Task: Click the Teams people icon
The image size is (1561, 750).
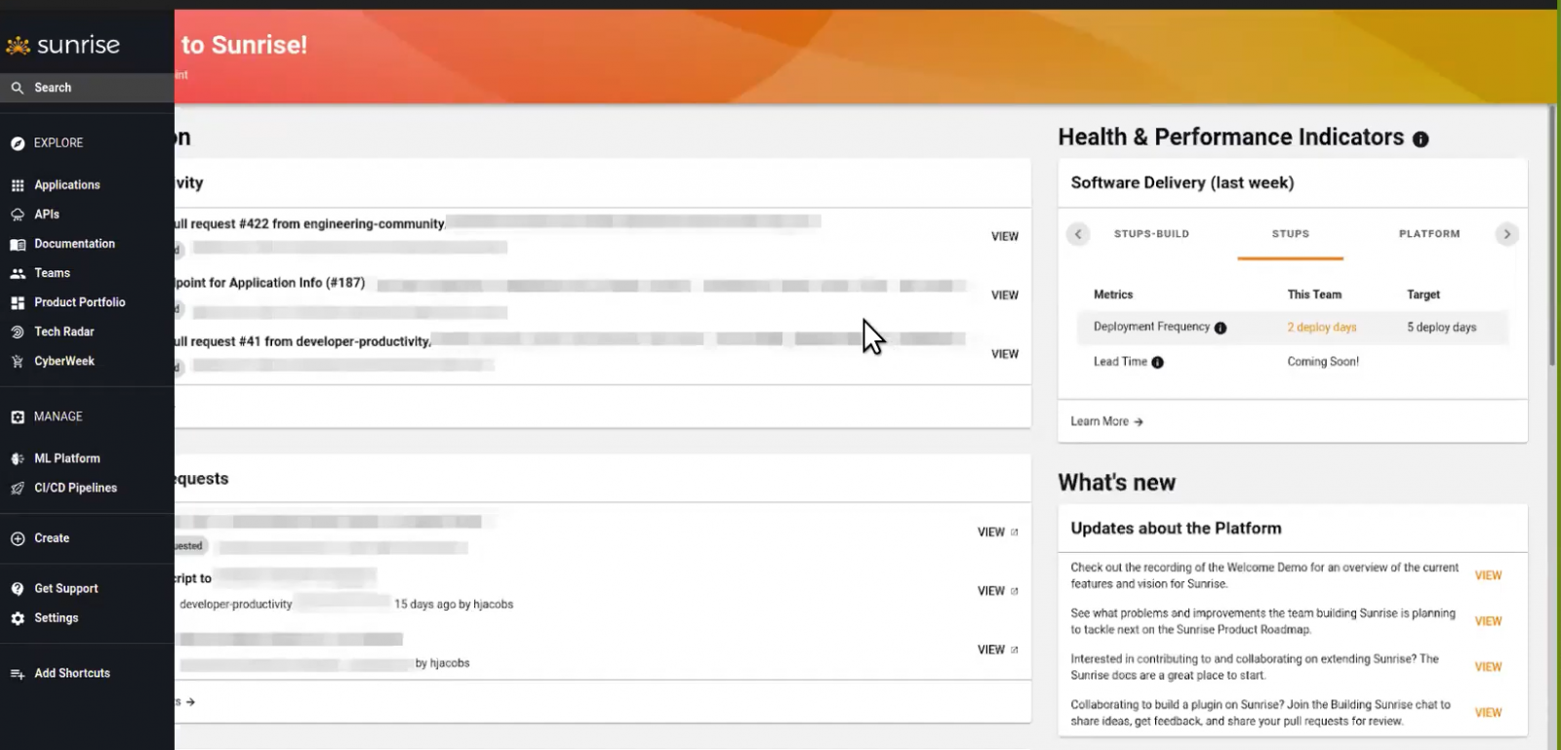Action: pos(18,274)
